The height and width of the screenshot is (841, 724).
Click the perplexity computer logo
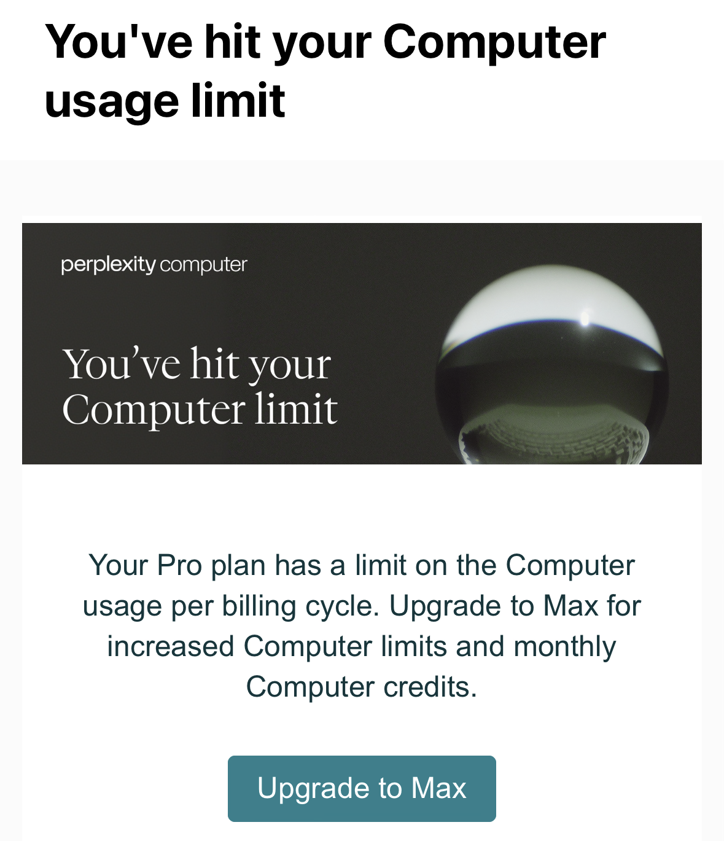point(154,265)
